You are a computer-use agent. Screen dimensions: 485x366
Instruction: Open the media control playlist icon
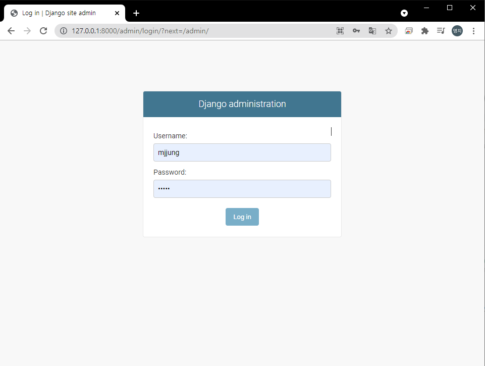tap(441, 31)
